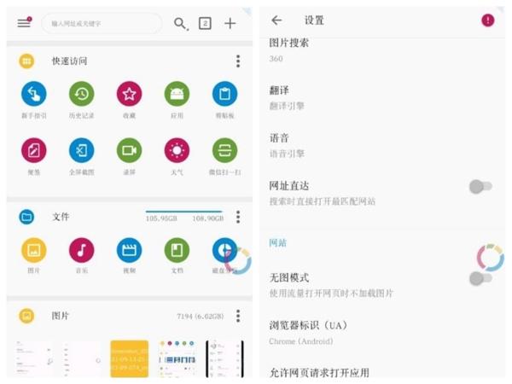Open the 音乐 music files icon

82,251
